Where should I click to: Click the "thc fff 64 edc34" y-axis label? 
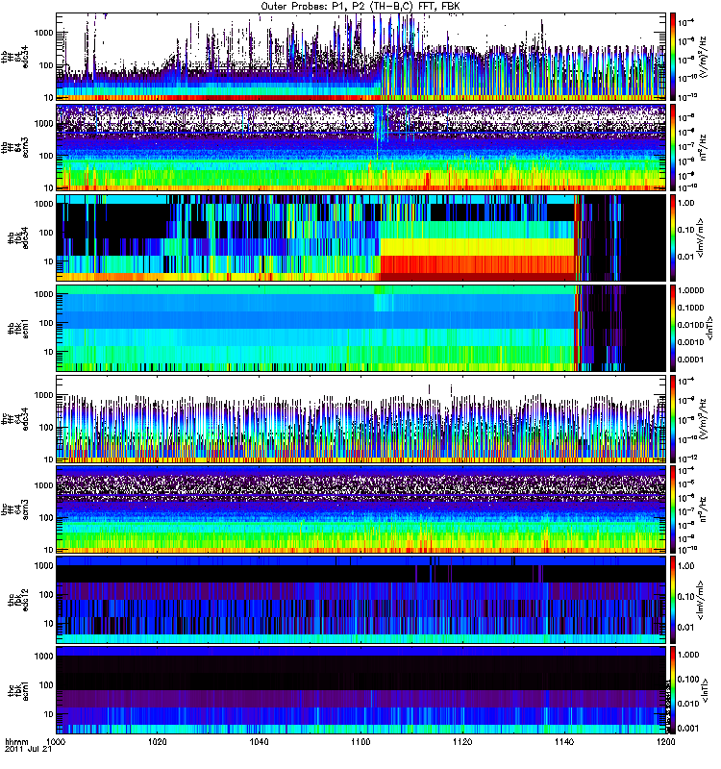point(15,419)
